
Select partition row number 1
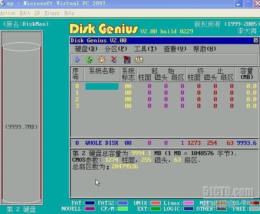[x=164, y=93]
